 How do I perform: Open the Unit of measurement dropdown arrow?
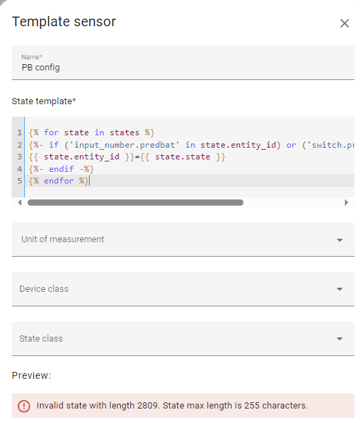339,240
